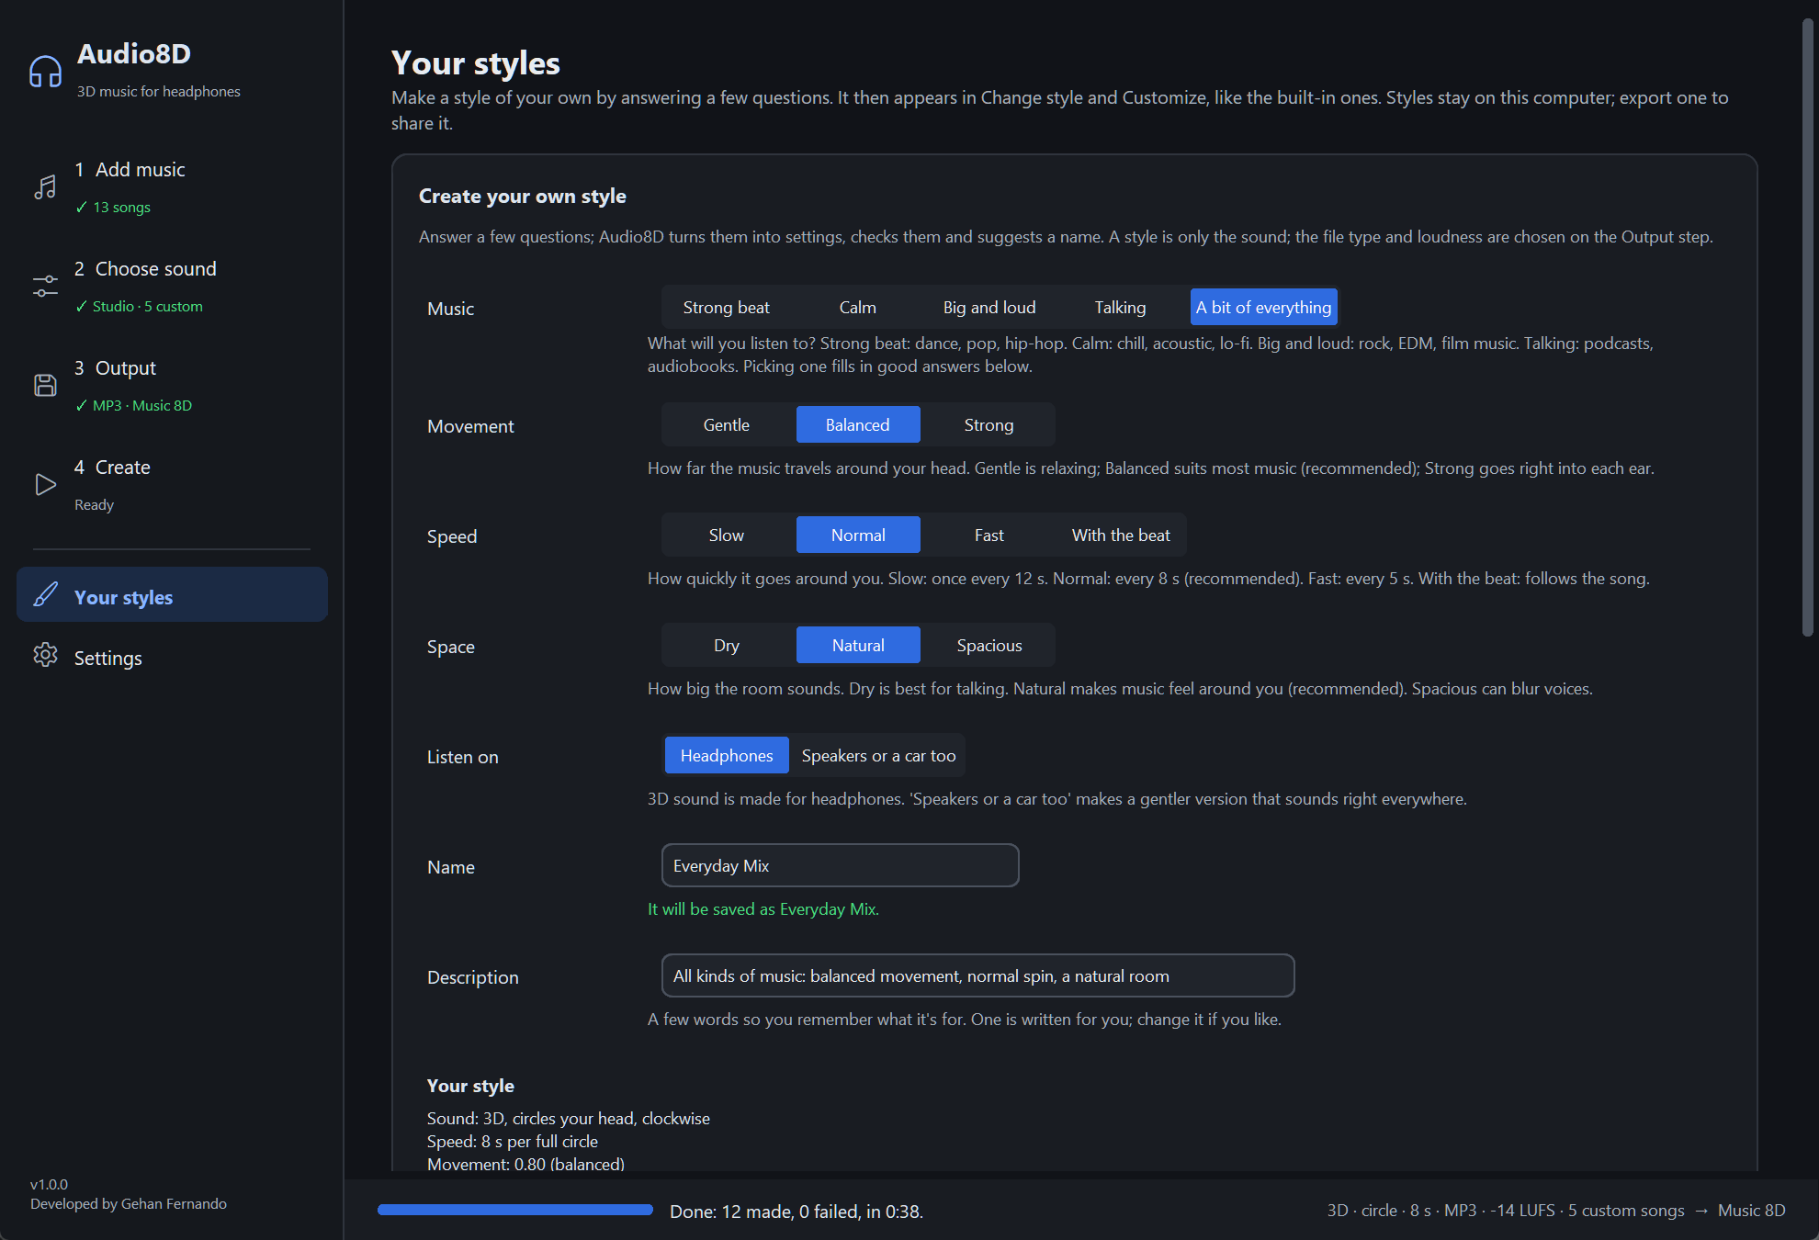
Task: Click the music note icon beside Add music
Action: (x=45, y=187)
